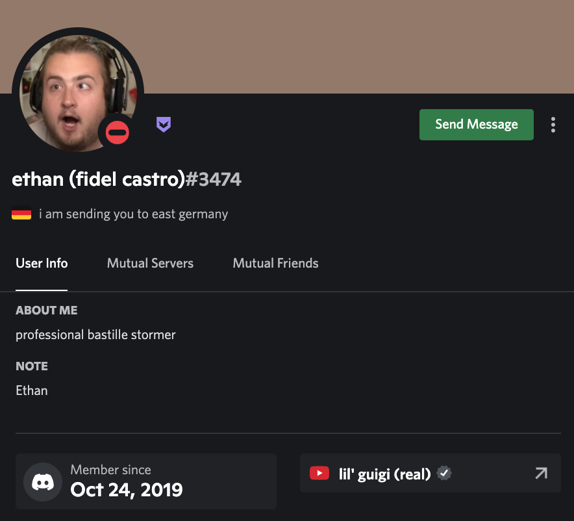Open the external link arrow for YouTube
The image size is (574, 521).
pyautogui.click(x=541, y=474)
